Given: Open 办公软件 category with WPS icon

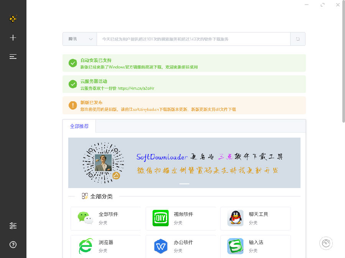Looking at the screenshot, I should pos(181,246).
